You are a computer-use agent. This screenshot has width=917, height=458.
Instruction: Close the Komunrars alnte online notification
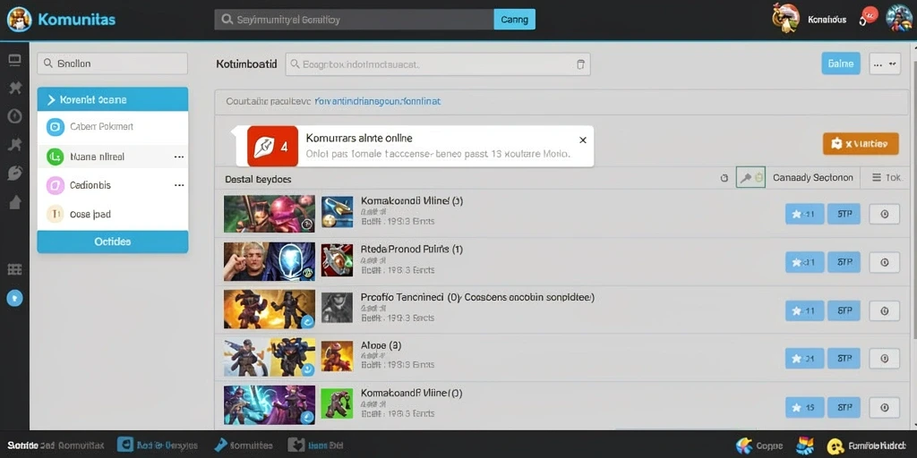[582, 140]
